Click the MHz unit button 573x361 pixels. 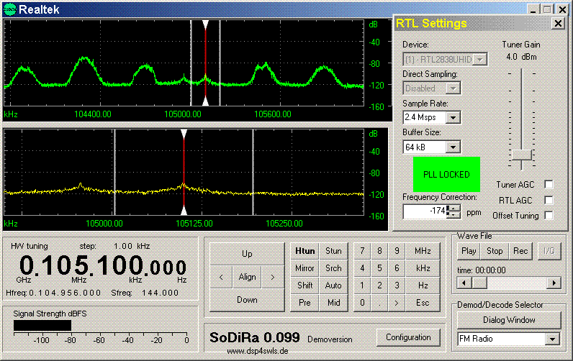tap(423, 251)
